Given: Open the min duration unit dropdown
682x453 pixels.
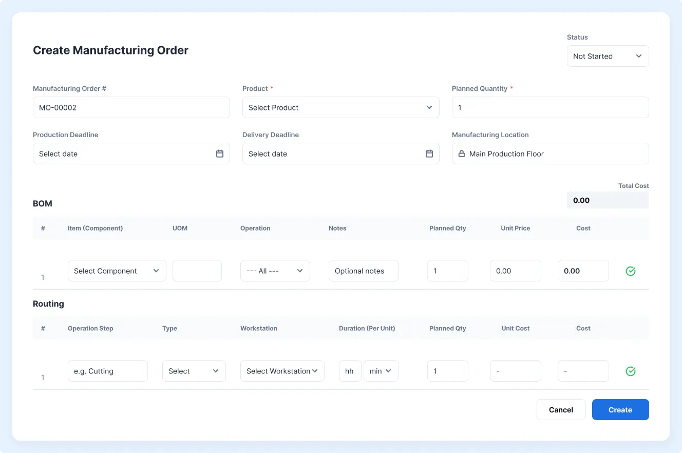Looking at the screenshot, I should (x=381, y=371).
